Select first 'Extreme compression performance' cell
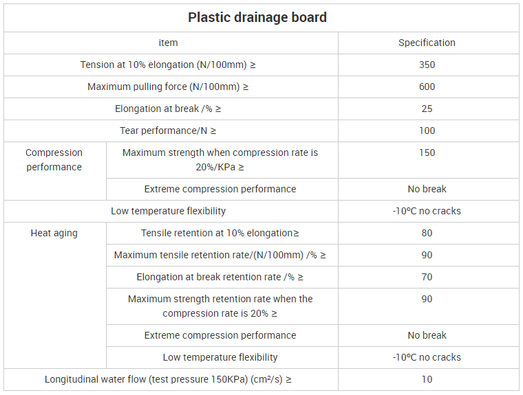The image size is (523, 395). [220, 189]
